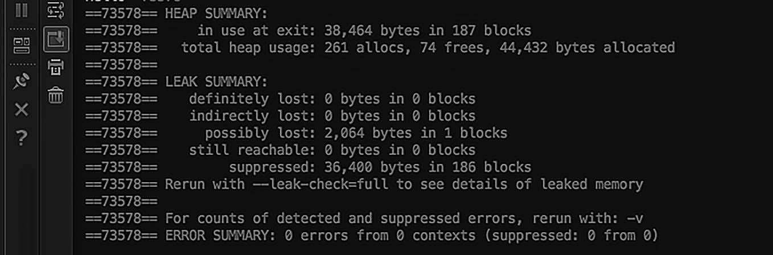
Task: Click the ERROR SUMMARY line
Action: click(x=411, y=235)
